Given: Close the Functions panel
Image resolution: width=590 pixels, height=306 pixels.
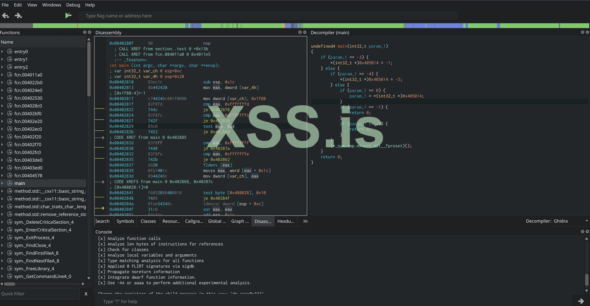Looking at the screenshot, I should click(x=90, y=32).
